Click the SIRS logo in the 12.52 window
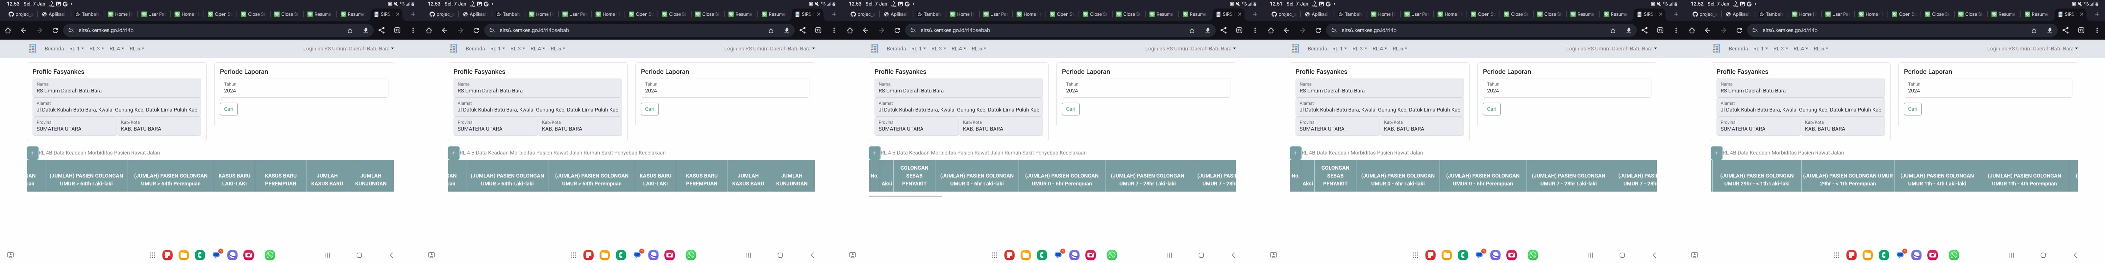2105x263 pixels. point(1716,48)
